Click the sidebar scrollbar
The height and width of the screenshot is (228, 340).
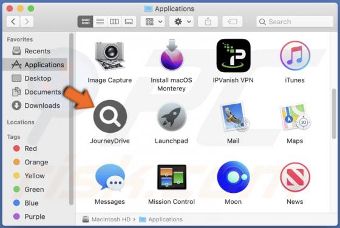(71, 119)
